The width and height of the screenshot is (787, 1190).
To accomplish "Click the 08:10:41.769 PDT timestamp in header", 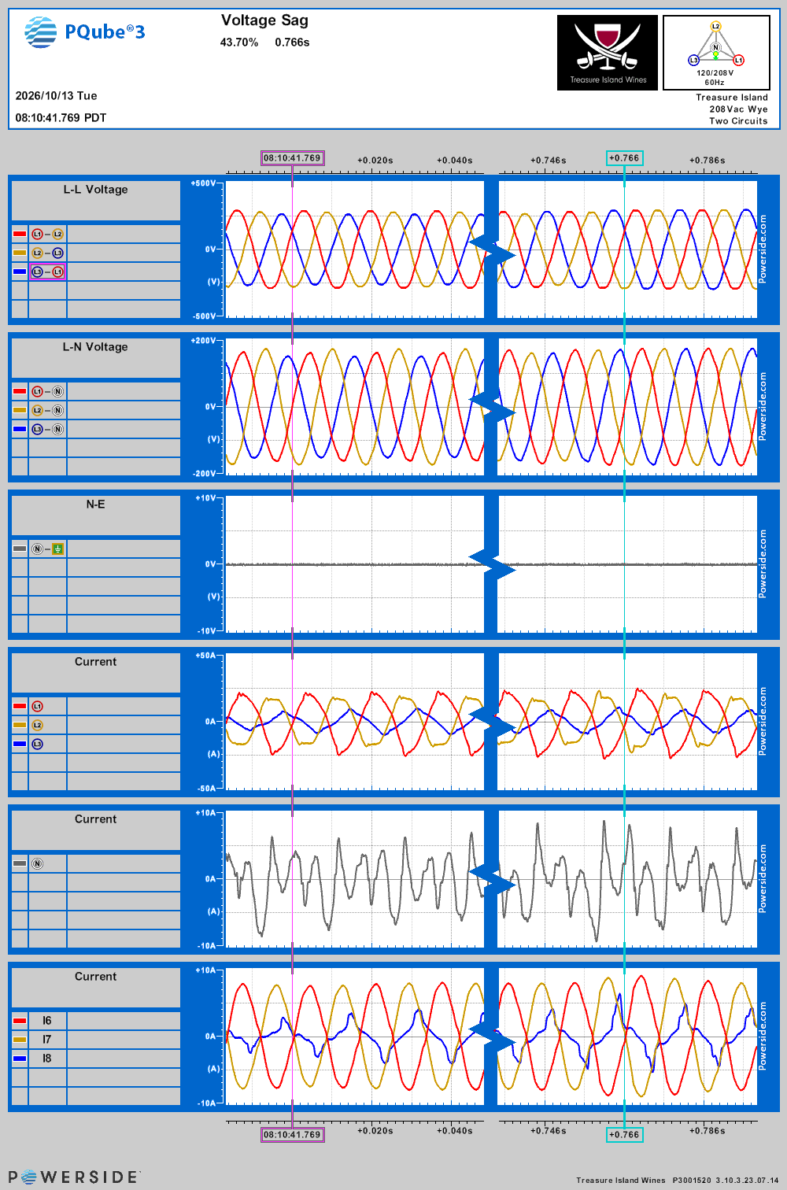I will point(61,118).
